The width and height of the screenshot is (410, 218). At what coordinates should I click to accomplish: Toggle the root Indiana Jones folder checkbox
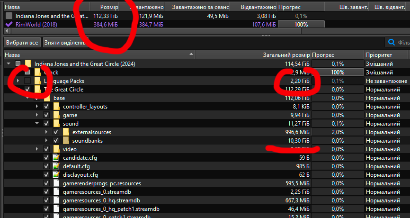click(x=18, y=64)
